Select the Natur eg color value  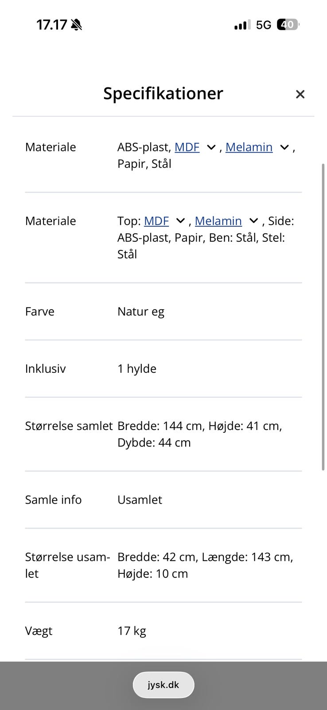click(x=141, y=311)
